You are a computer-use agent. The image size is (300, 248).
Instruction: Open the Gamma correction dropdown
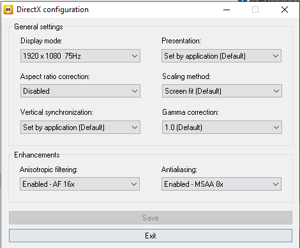(222, 128)
